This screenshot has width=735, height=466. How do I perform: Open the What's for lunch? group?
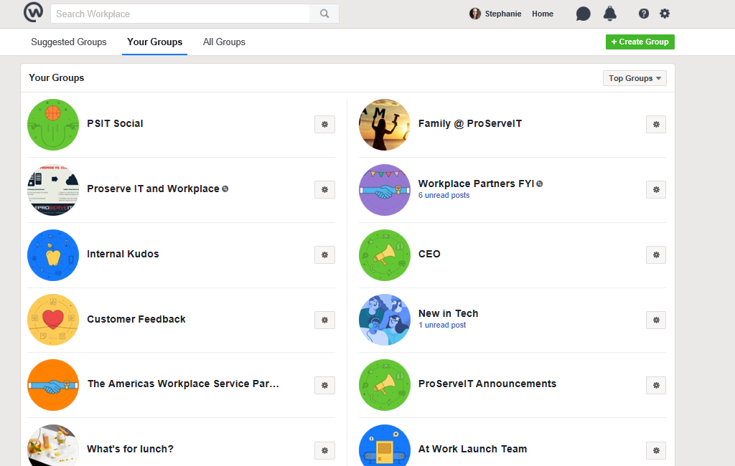(x=131, y=449)
